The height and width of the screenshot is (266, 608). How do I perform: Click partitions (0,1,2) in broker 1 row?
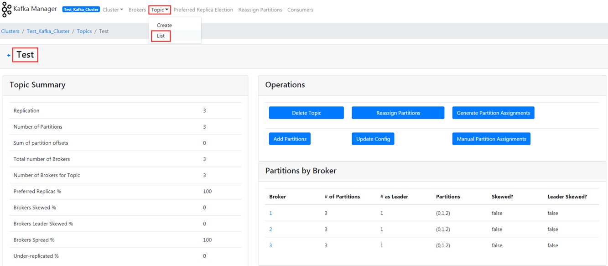(x=443, y=213)
